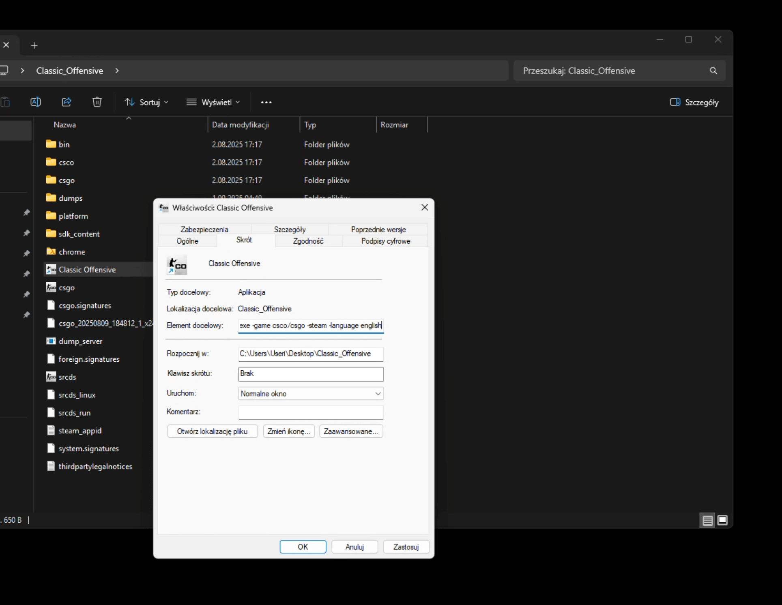Image resolution: width=782 pixels, height=605 pixels.
Task: Open new tab with plus icon
Action: tap(34, 45)
